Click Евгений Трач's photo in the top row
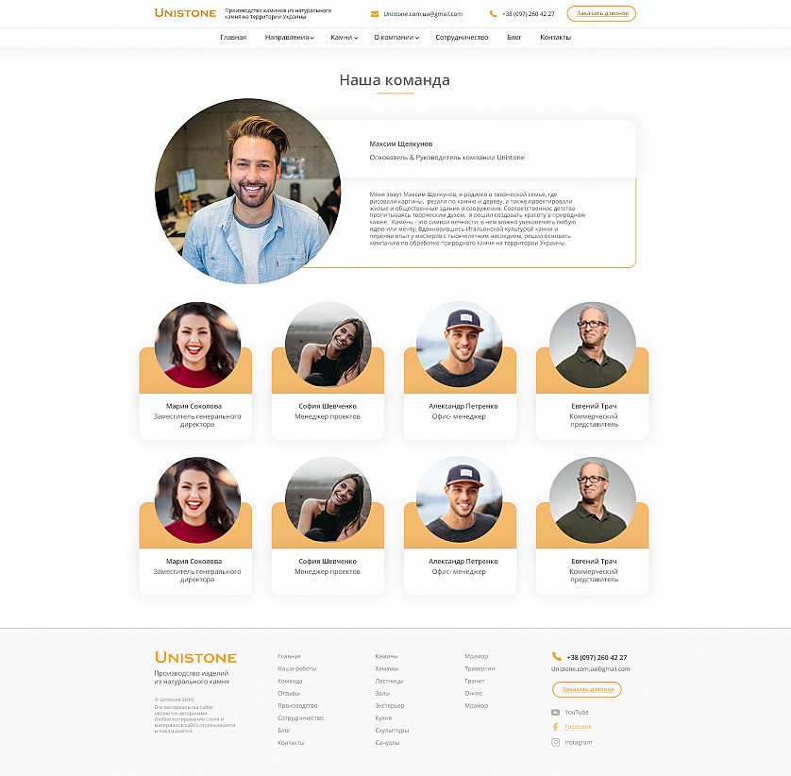Image resolution: width=791 pixels, height=776 pixels. pyautogui.click(x=592, y=346)
